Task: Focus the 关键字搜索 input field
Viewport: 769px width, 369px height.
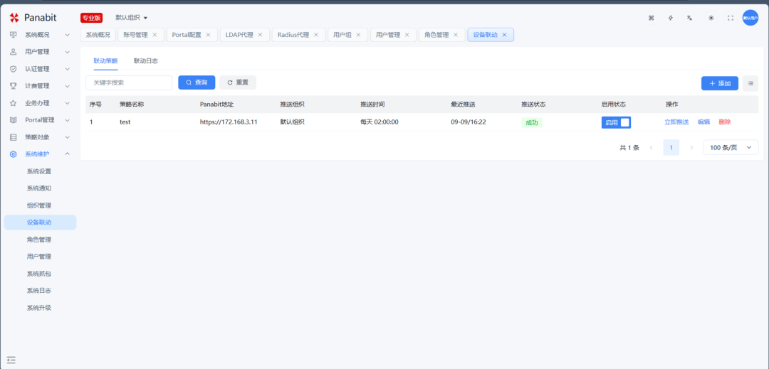Action: pyautogui.click(x=129, y=82)
